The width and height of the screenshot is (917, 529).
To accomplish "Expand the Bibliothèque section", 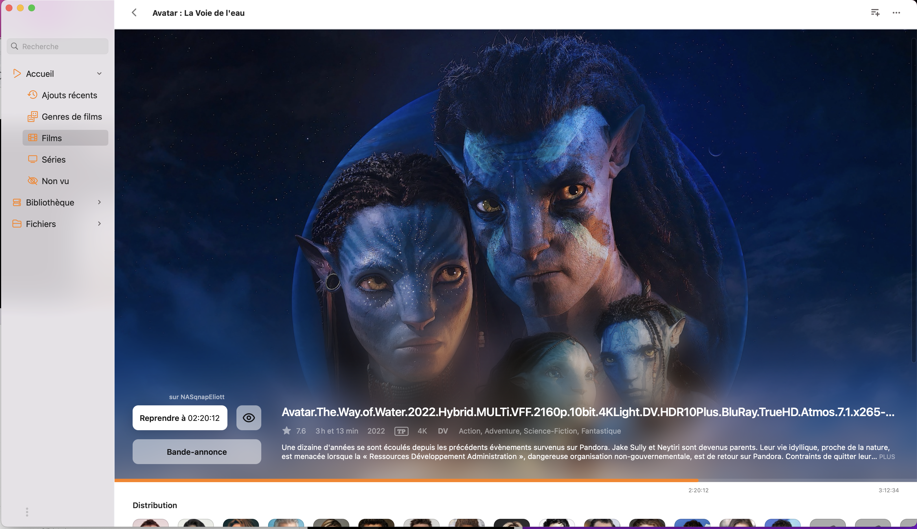I will pyautogui.click(x=99, y=202).
